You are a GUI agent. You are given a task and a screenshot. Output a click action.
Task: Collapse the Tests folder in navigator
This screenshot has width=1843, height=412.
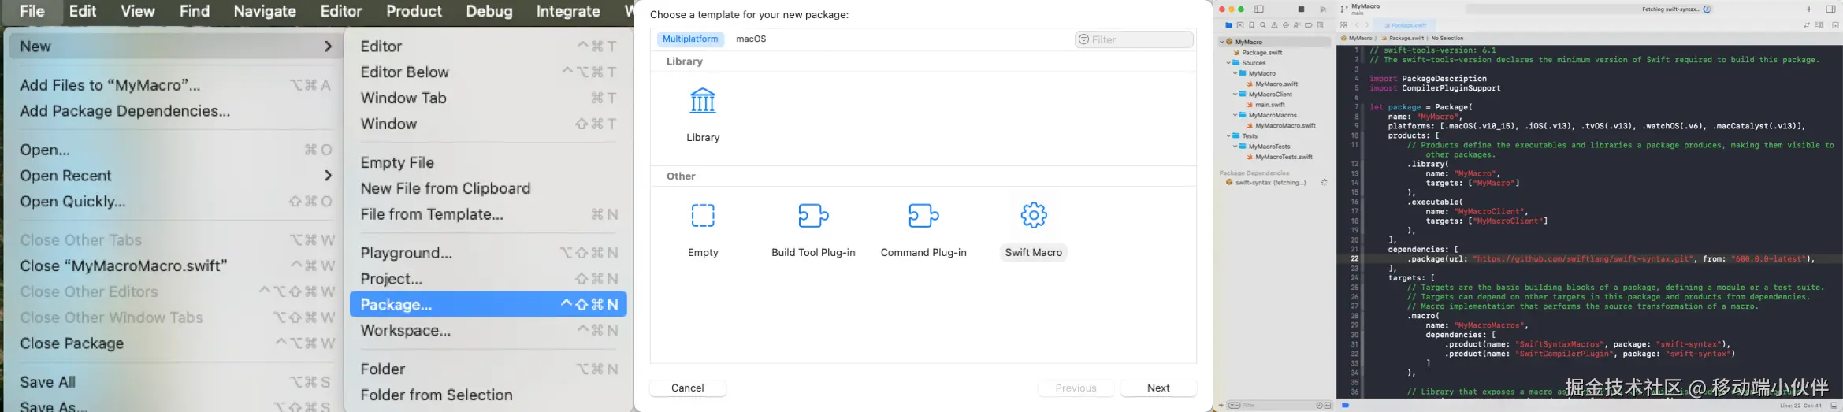pos(1228,136)
